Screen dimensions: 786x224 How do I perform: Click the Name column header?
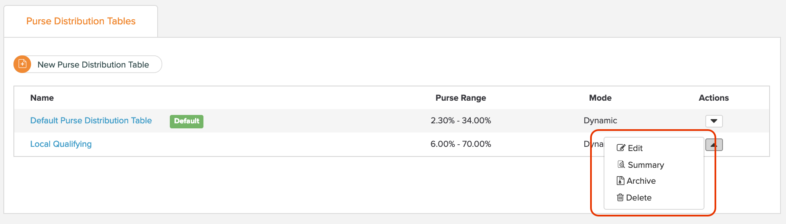(42, 98)
